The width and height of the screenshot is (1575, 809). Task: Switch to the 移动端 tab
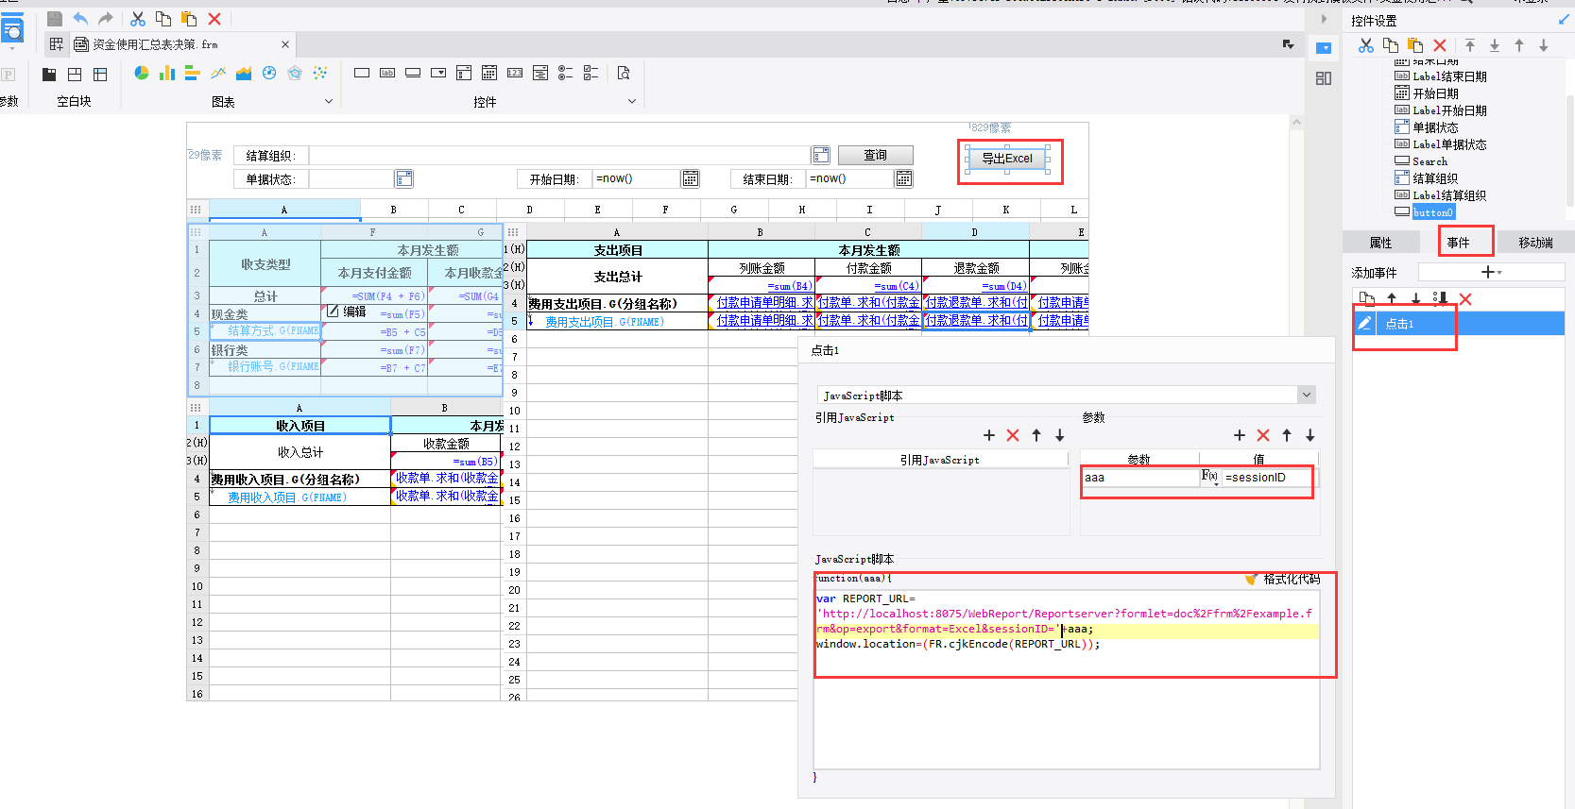pyautogui.click(x=1536, y=243)
